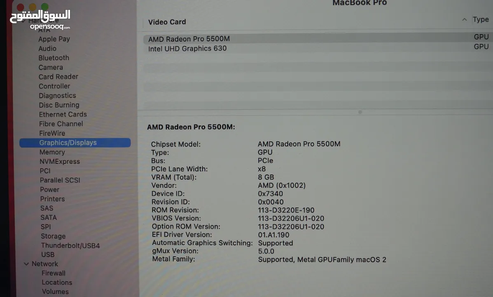Select Graphics/Displays in the sidebar

(x=68, y=142)
